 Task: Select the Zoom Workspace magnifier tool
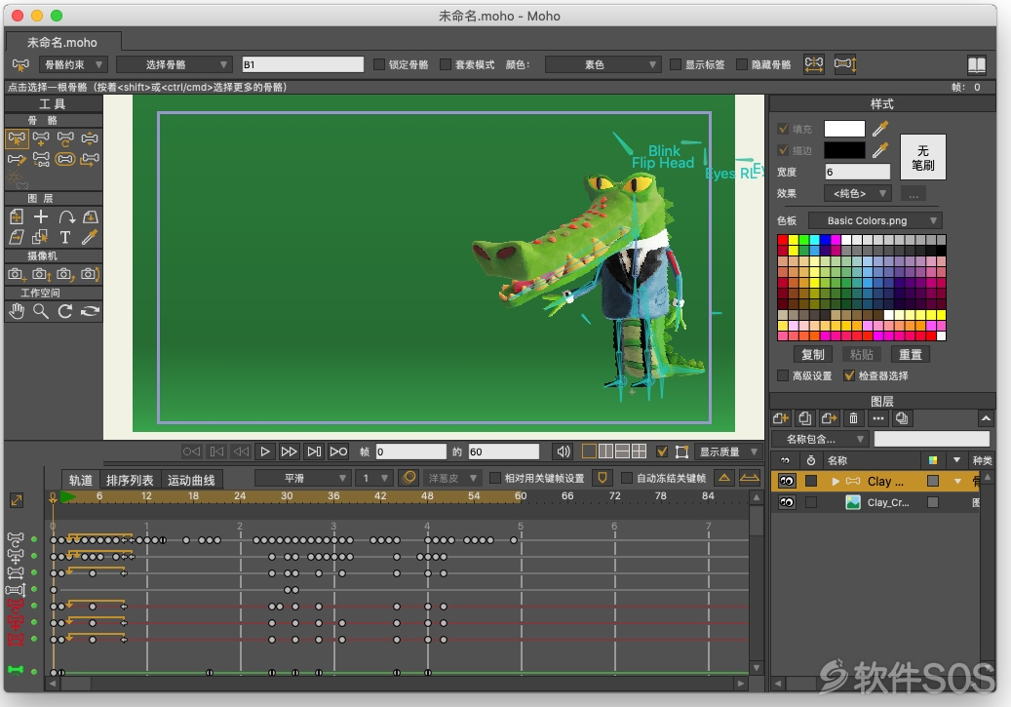click(x=41, y=312)
